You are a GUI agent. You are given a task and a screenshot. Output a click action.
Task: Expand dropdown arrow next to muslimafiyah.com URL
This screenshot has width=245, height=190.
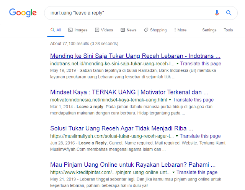click(177, 136)
